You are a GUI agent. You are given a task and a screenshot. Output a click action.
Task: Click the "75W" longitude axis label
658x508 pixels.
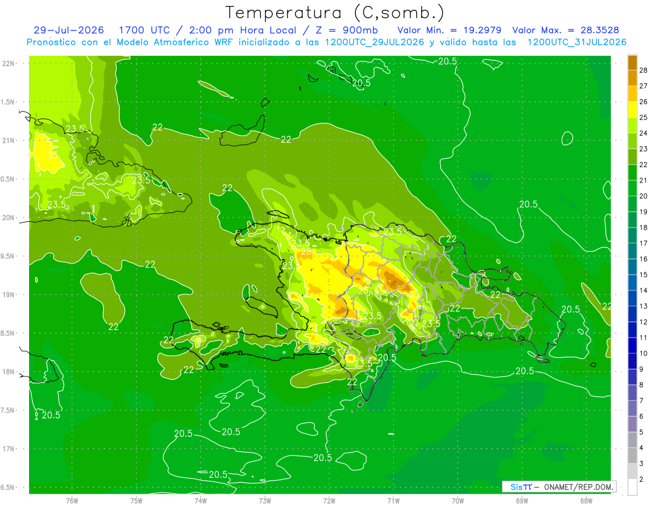[x=137, y=500]
